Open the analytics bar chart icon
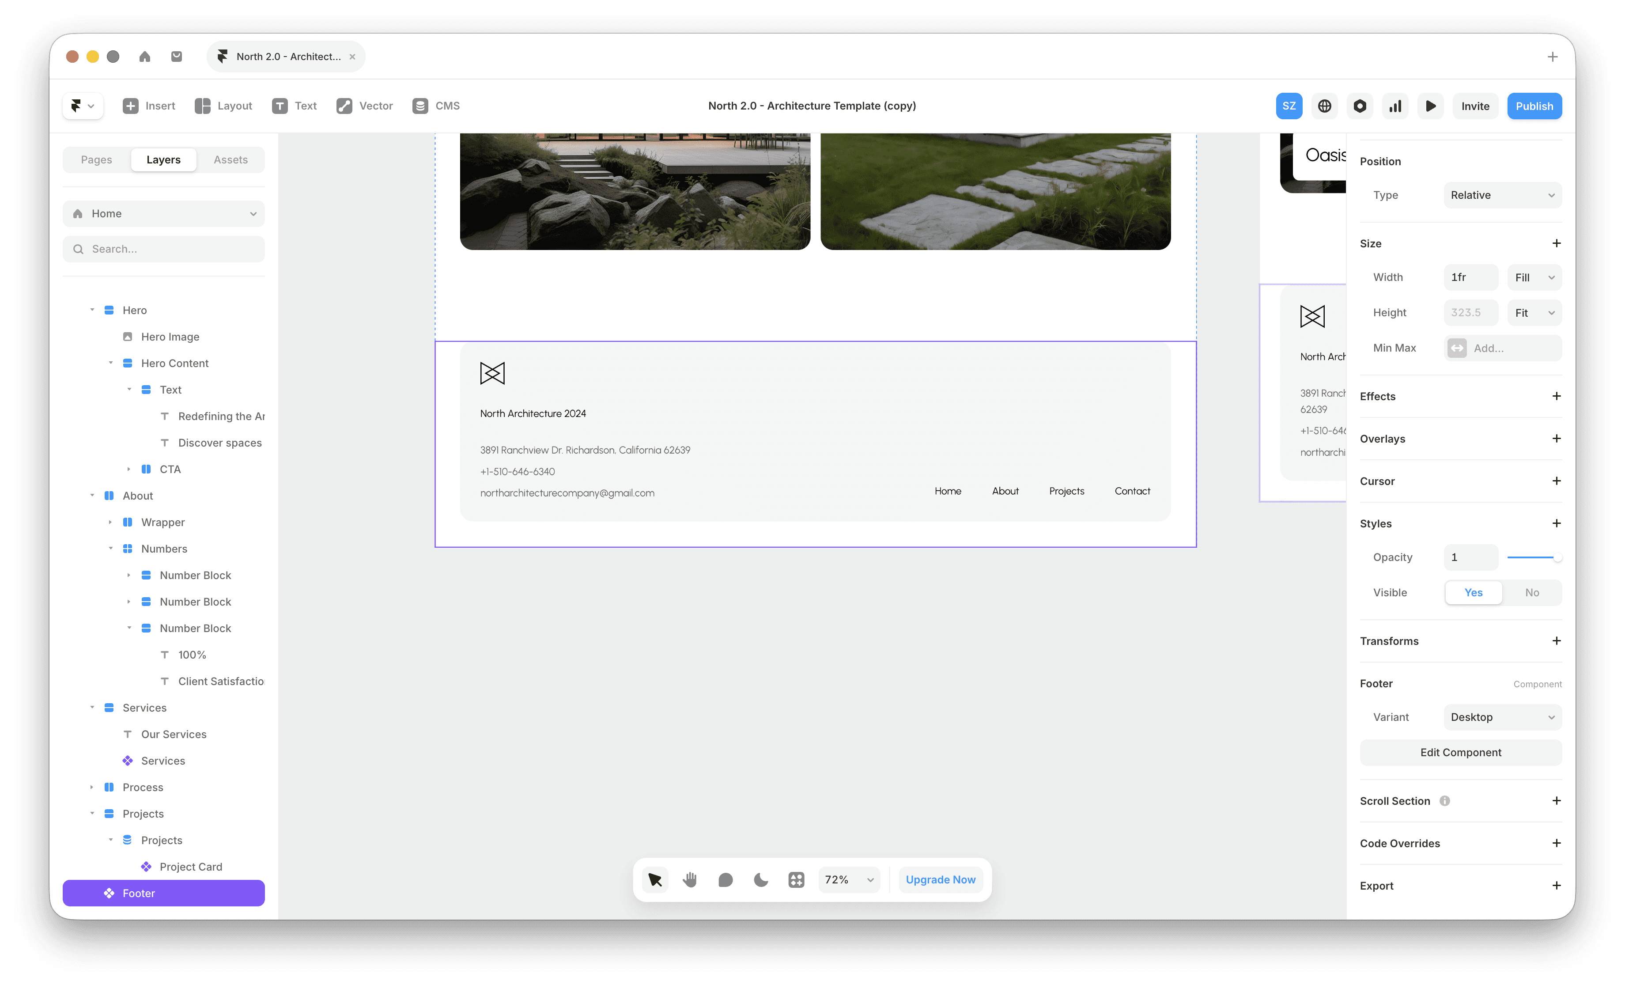Image resolution: width=1625 pixels, height=985 pixels. click(x=1395, y=106)
